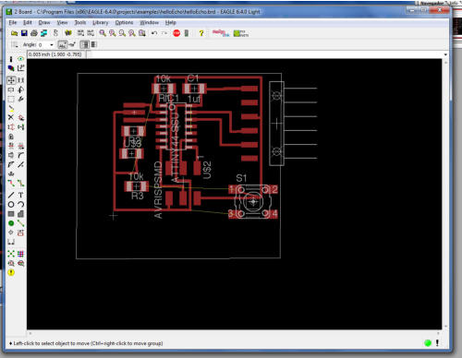Viewport: 462px width, 358px height.
Task: Open the Autorouter tool
Action: click(20, 254)
